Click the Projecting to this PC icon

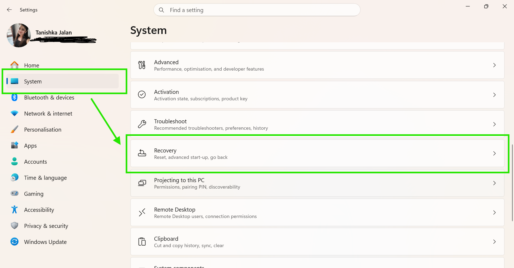point(142,183)
